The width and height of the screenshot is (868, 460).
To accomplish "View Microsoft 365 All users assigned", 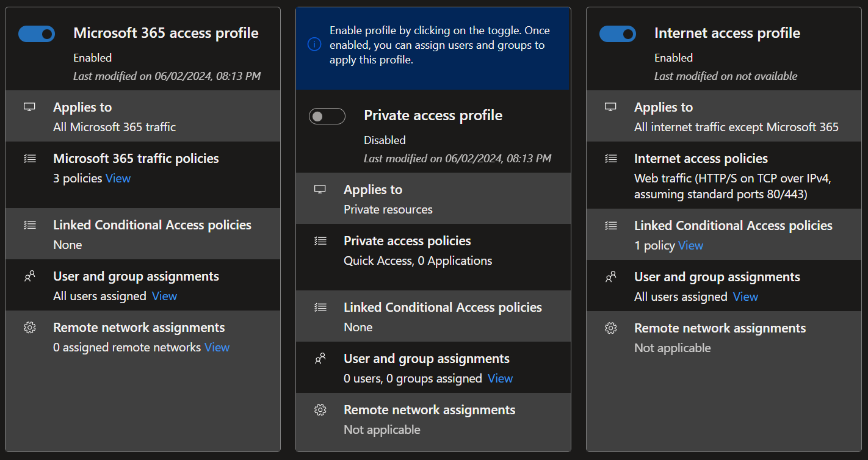I will click(x=164, y=296).
